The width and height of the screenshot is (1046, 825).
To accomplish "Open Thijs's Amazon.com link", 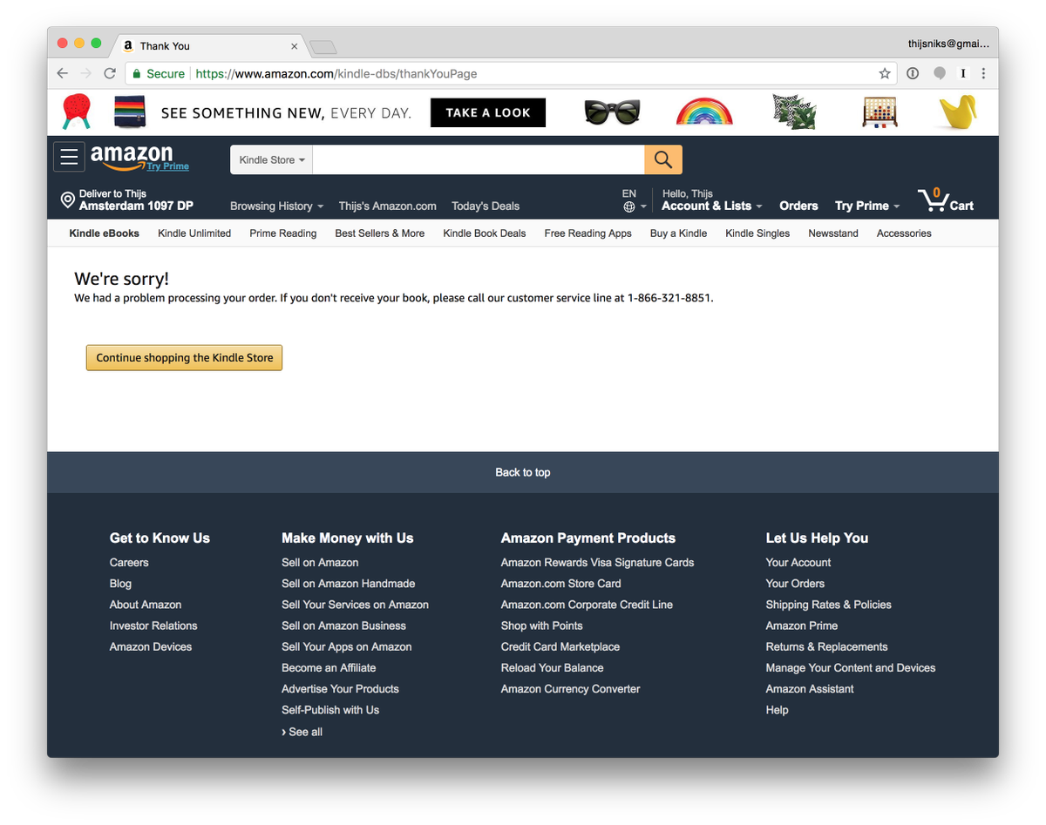I will [x=388, y=206].
